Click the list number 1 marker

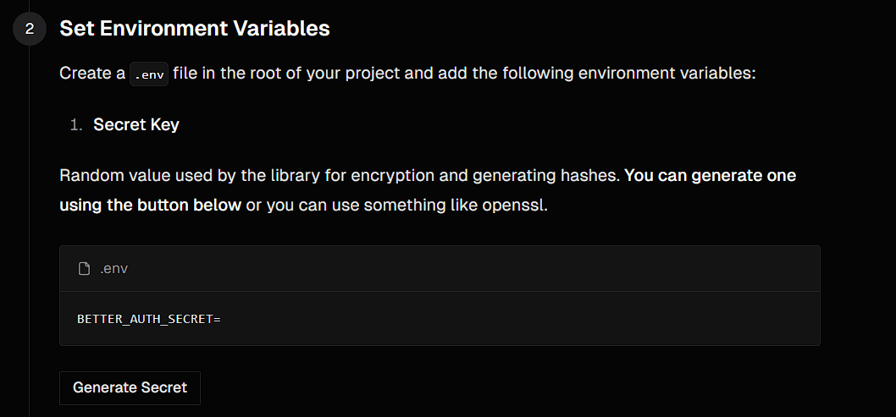(x=75, y=125)
